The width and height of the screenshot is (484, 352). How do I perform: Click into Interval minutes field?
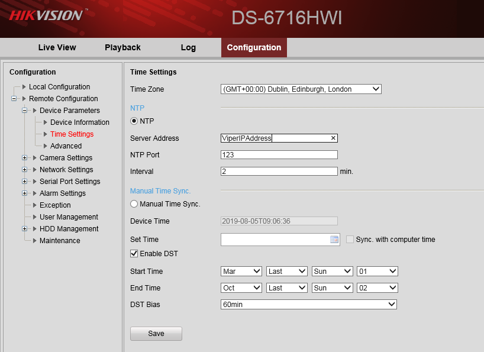[279, 171]
